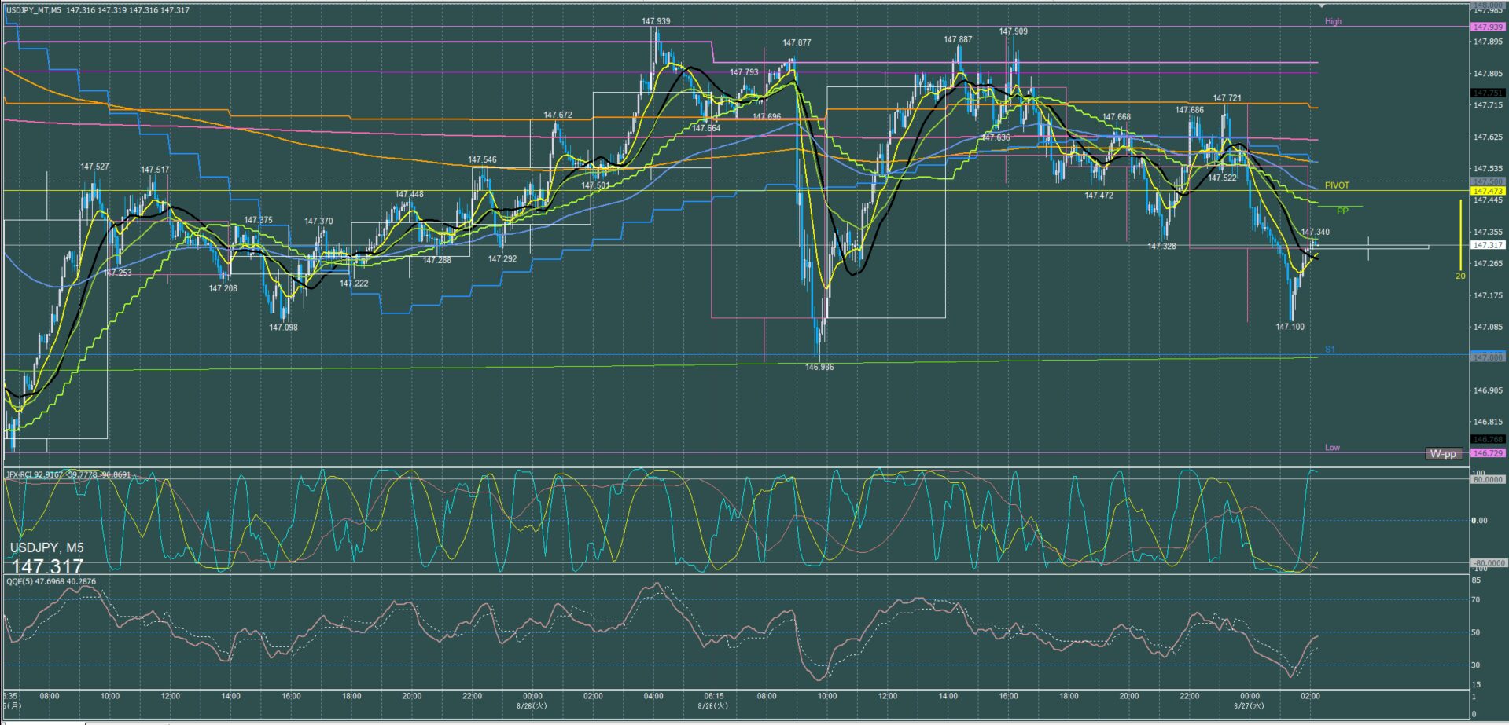
Task: Select the yellow 147.473 pivot price tag
Action: click(x=1487, y=191)
